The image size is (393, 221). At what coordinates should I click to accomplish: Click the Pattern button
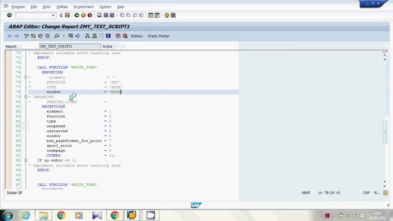coord(137,36)
